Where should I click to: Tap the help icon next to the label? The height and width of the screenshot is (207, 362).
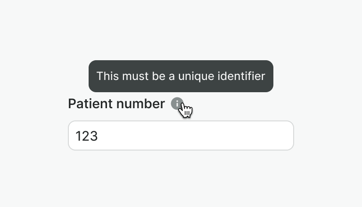tap(177, 103)
